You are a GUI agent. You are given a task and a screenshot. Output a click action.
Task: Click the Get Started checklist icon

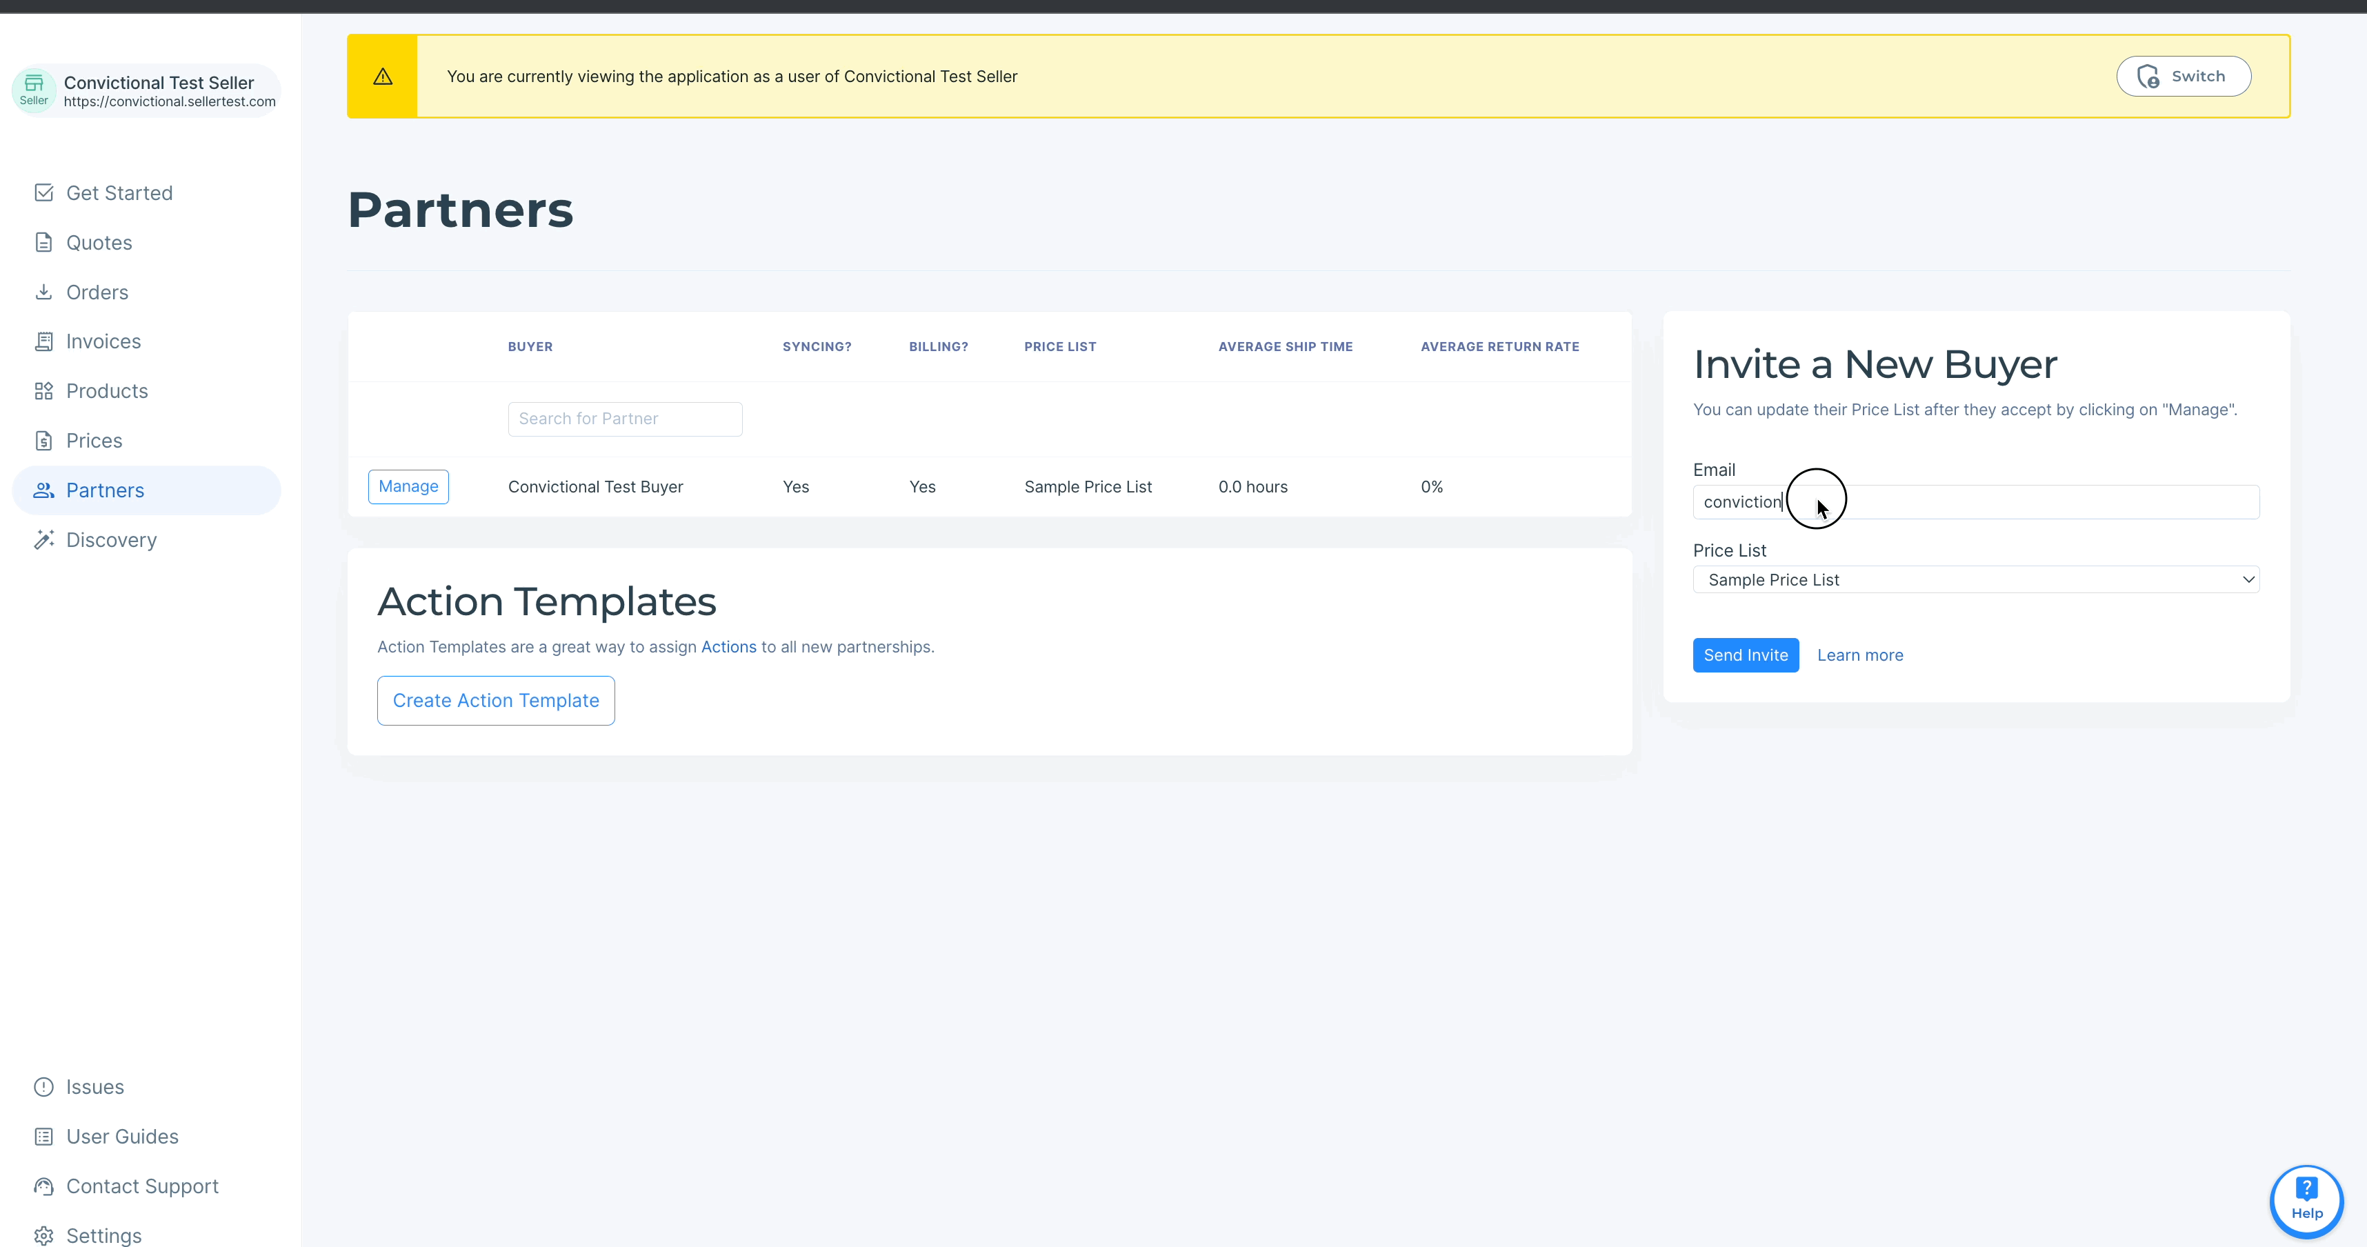point(43,193)
